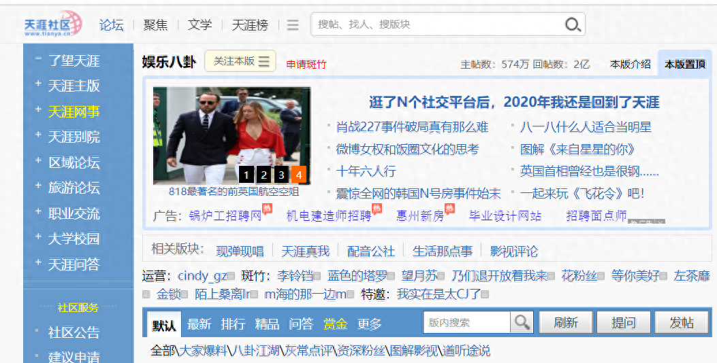Expand the 区域论坛 sidebar section

coord(38,161)
